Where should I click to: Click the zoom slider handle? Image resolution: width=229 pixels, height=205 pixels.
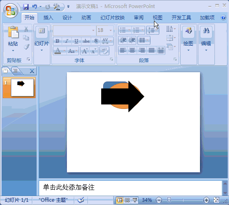click(169, 200)
